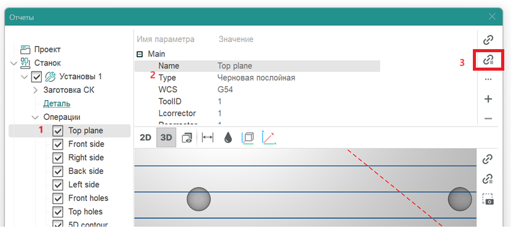Close the Отчеты dialog
511x239 pixels.
coord(492,17)
